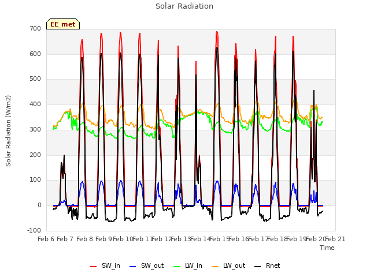Click the Feb 18 x-axis label

pyautogui.click(x=277, y=239)
